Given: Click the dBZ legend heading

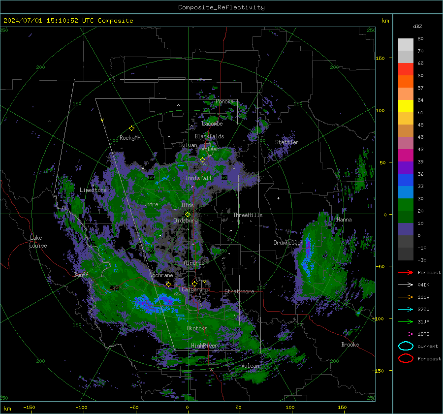Looking at the screenshot, I should pyautogui.click(x=417, y=26).
